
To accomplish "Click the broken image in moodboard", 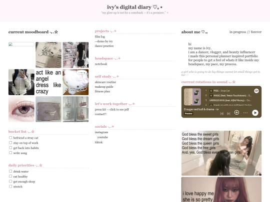I will coord(21,44).
